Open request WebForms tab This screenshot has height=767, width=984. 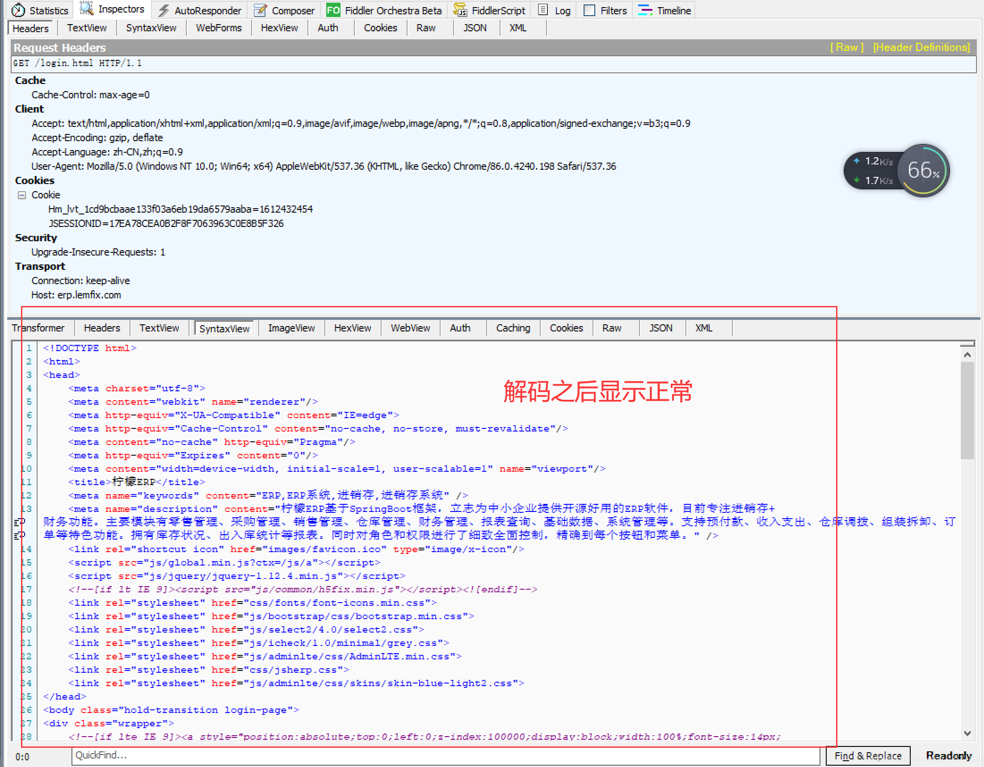coord(219,28)
